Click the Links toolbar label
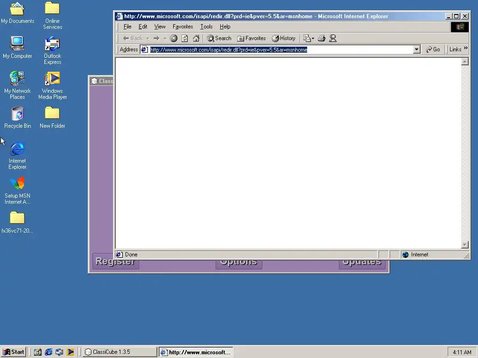 (x=455, y=49)
